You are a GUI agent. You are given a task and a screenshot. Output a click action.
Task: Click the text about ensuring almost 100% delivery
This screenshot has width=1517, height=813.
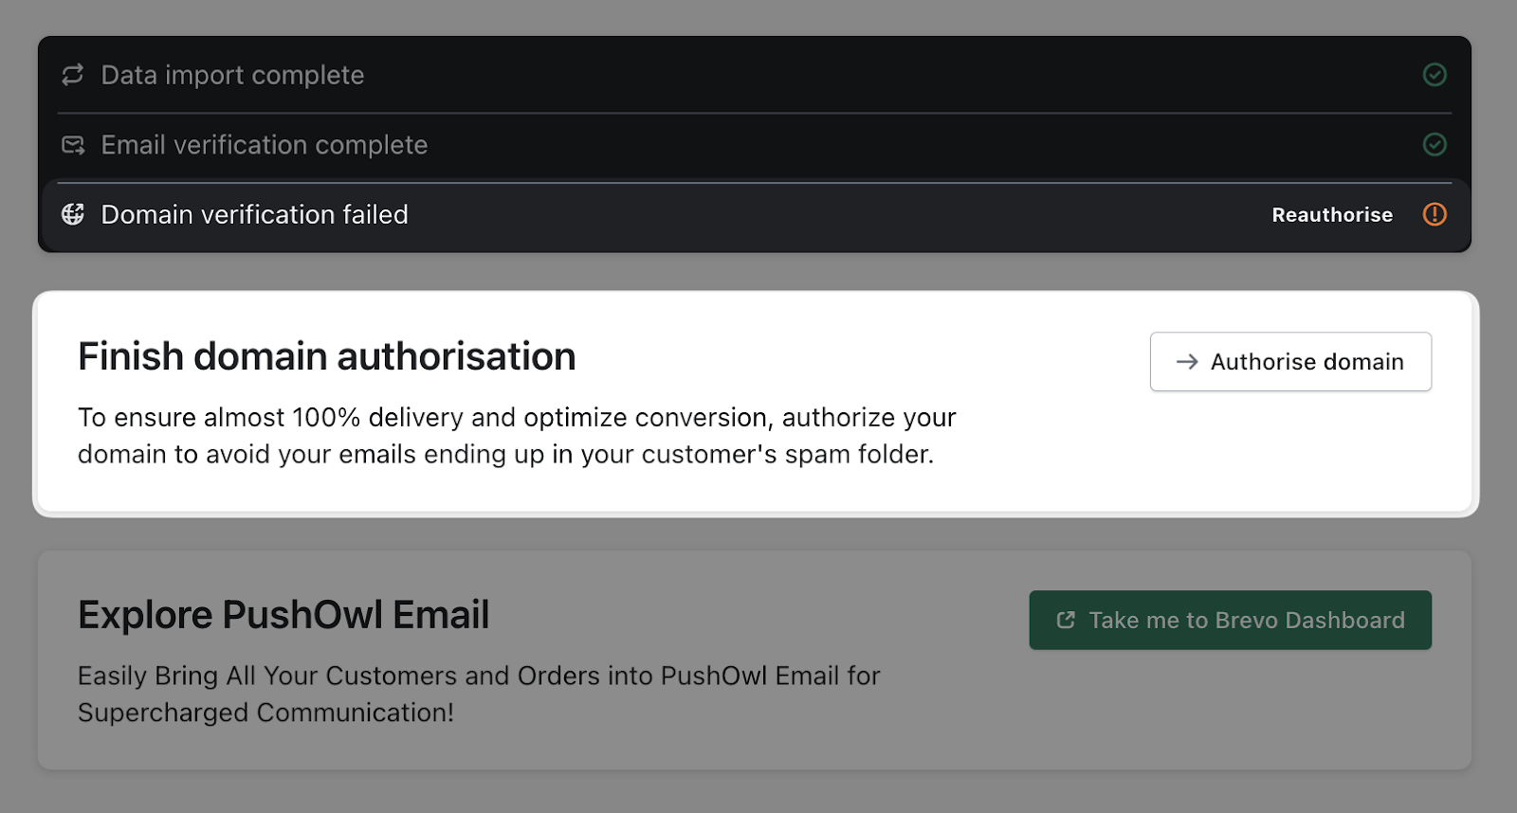coord(517,436)
